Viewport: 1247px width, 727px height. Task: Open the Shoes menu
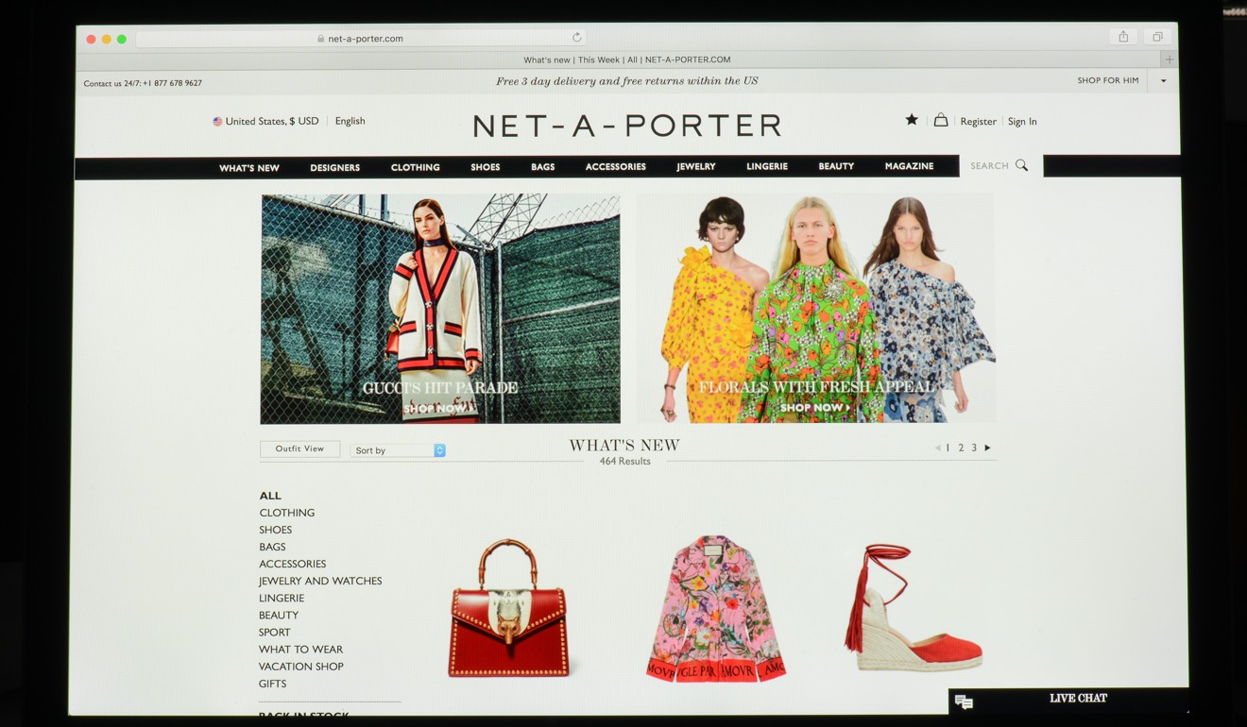(x=486, y=167)
